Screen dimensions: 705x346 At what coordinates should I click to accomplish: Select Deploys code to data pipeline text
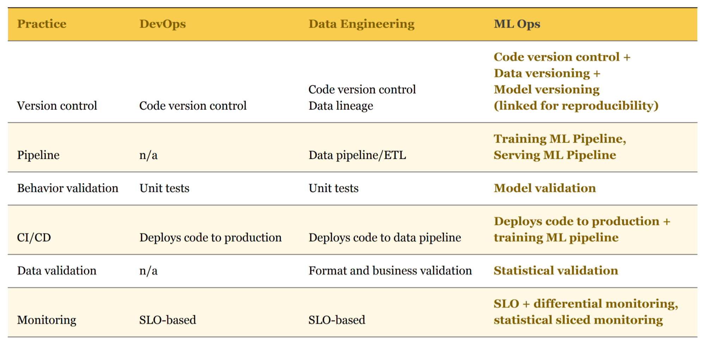click(x=385, y=238)
